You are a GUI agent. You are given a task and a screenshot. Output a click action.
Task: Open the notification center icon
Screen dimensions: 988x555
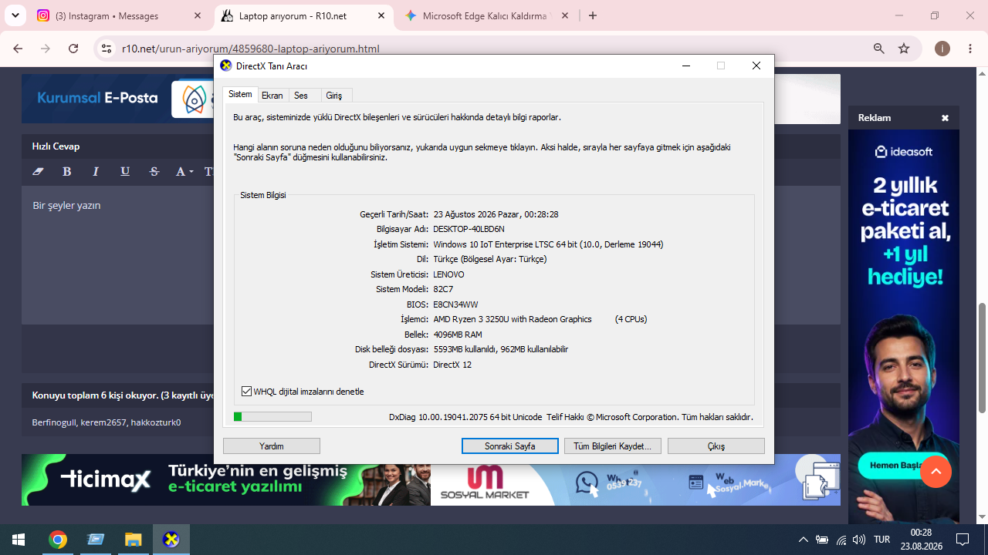click(963, 540)
